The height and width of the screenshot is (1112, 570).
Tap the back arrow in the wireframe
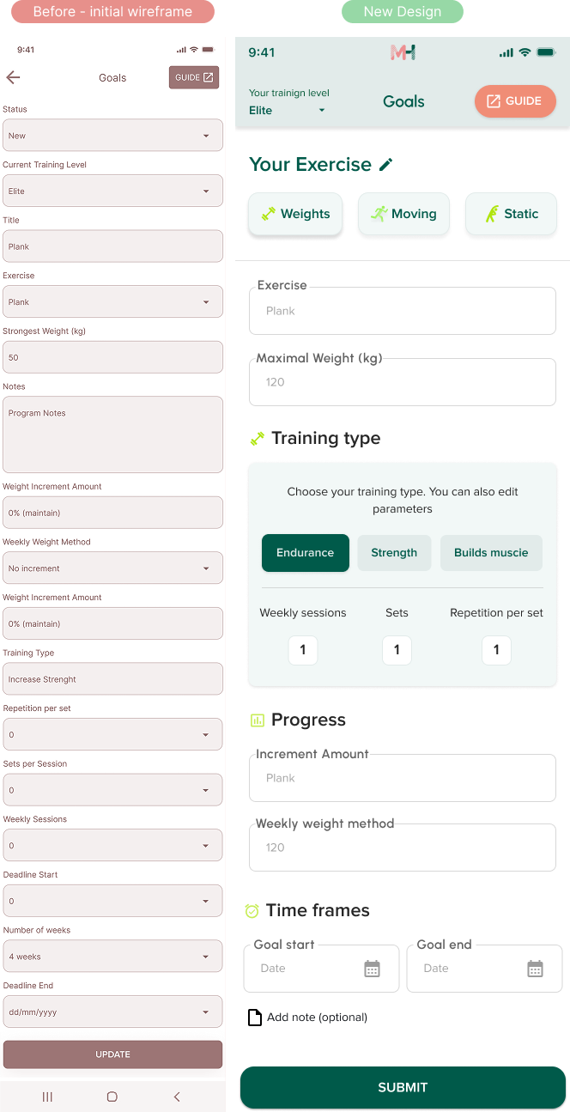point(13,77)
